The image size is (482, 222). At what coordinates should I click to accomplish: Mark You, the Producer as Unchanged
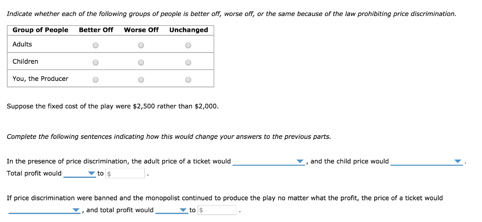[188, 80]
